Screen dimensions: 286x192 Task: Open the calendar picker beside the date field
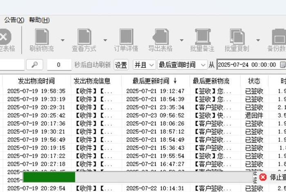283,65
